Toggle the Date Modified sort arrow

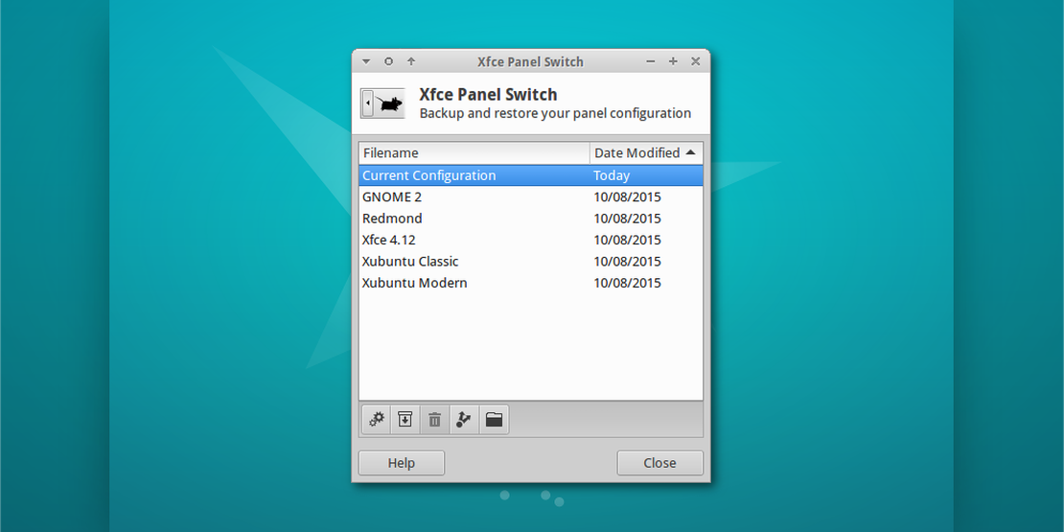click(x=691, y=152)
